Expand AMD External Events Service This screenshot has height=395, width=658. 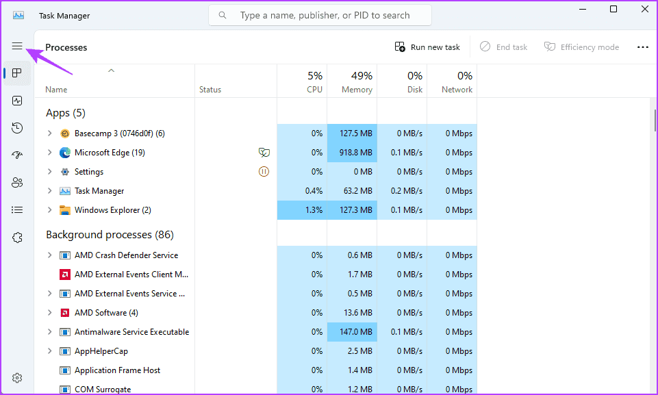(49, 294)
